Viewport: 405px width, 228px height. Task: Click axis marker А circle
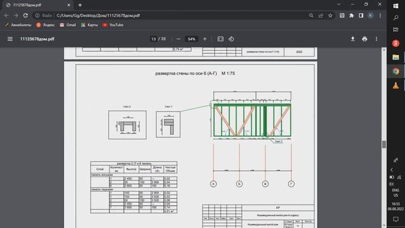pos(213,184)
